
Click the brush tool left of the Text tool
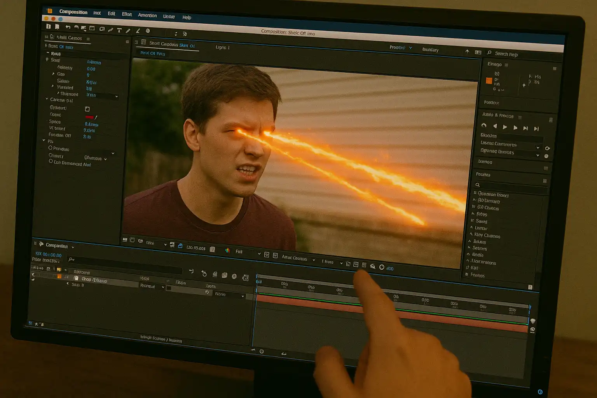click(111, 30)
